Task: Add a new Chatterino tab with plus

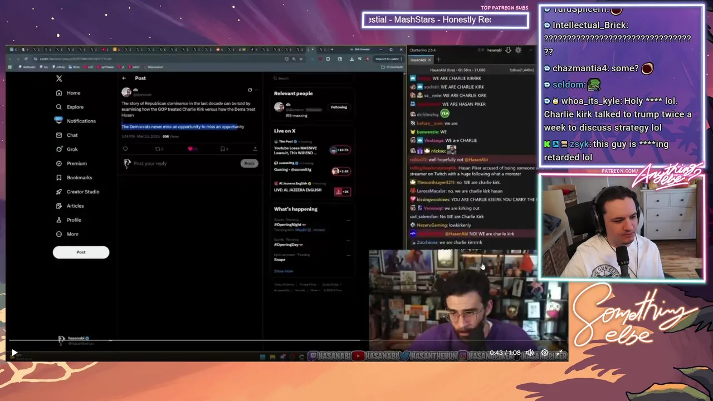Action: click(x=438, y=60)
